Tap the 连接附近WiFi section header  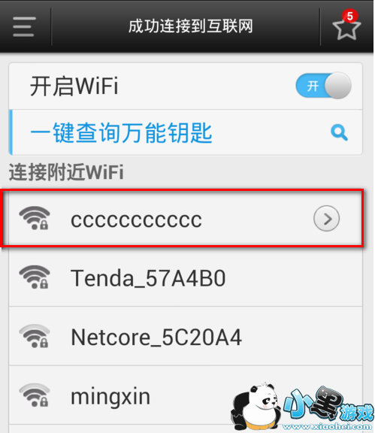pos(66,172)
